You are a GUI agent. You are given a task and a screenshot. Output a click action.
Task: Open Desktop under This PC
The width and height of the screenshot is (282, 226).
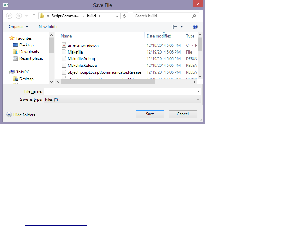tap(26, 79)
